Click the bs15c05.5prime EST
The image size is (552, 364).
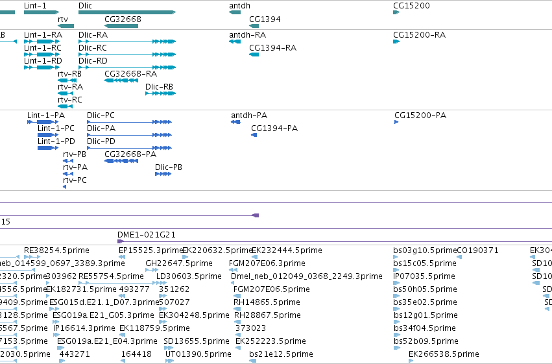pos(396,271)
